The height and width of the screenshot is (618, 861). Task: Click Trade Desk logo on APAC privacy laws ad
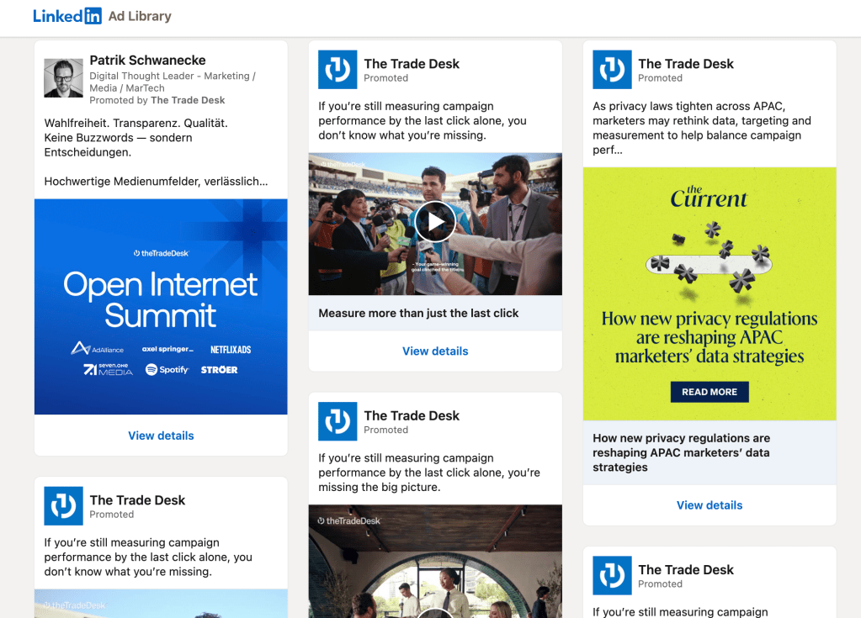coord(612,70)
